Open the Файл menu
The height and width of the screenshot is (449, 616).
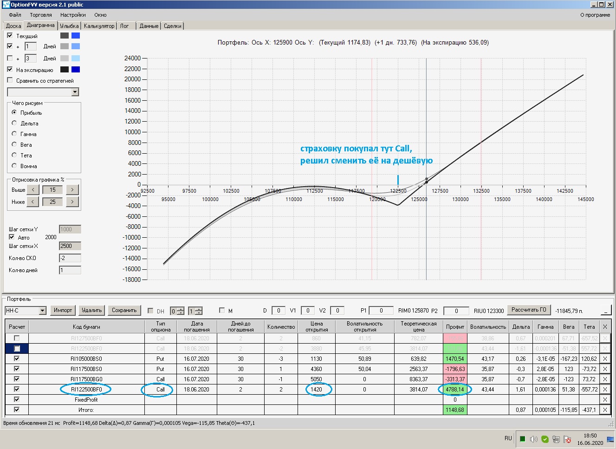point(15,15)
